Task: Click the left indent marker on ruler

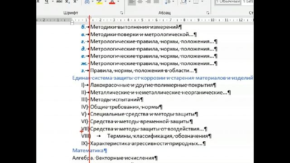Action: (x=72, y=23)
